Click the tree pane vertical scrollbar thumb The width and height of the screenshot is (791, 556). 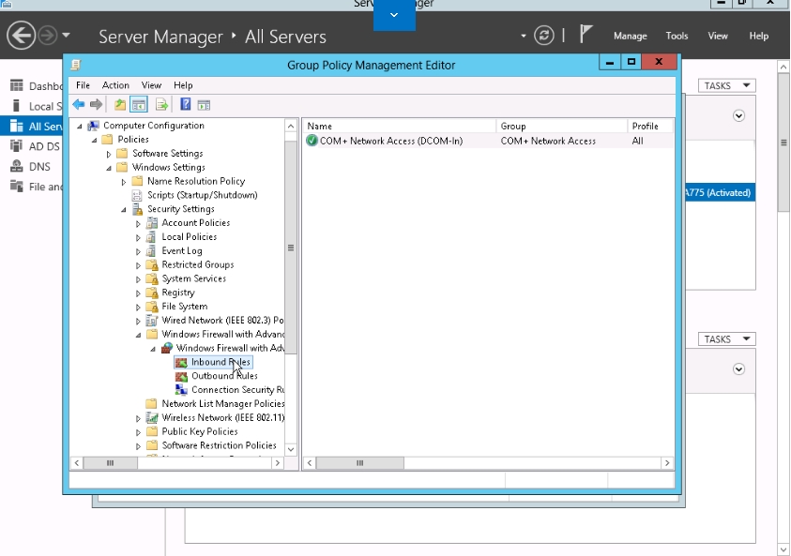[291, 248]
